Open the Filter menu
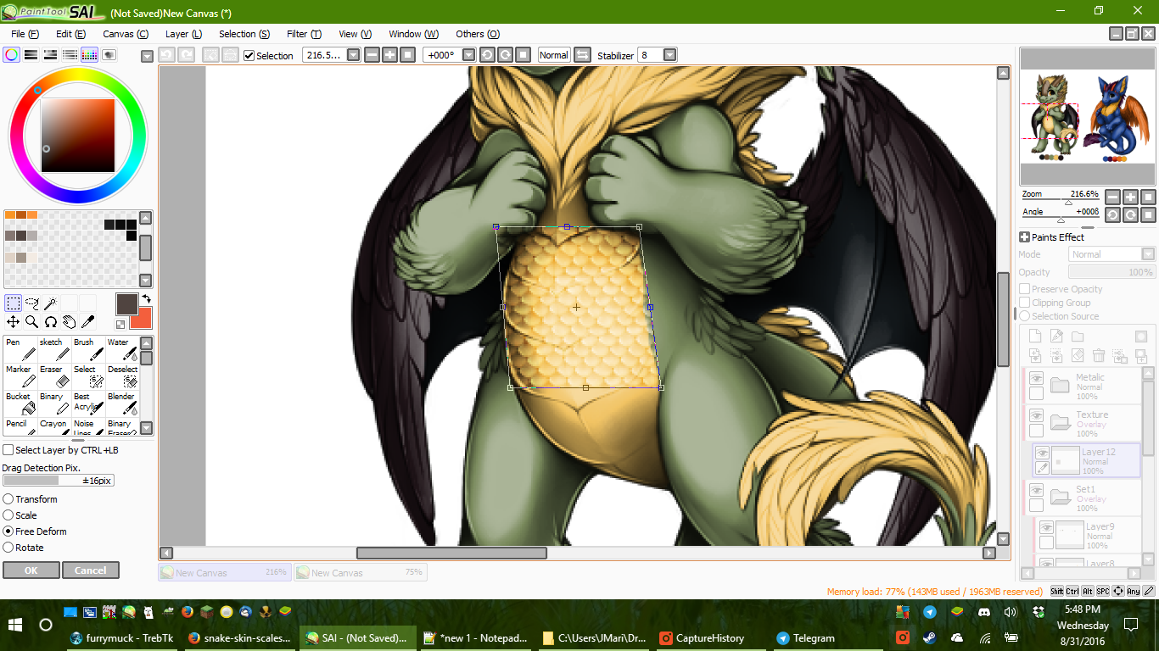 coord(303,34)
